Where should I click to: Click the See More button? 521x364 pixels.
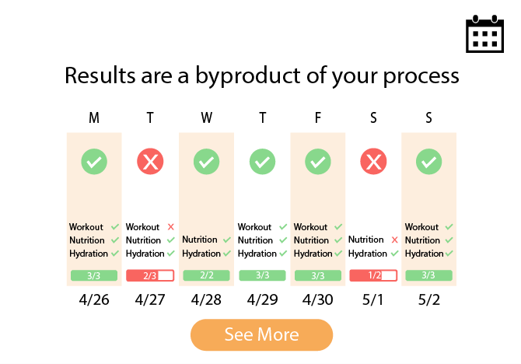click(261, 334)
